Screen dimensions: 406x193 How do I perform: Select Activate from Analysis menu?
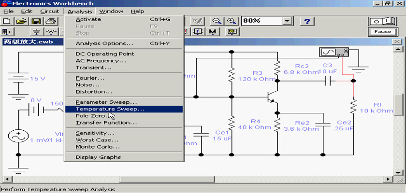tap(124, 19)
